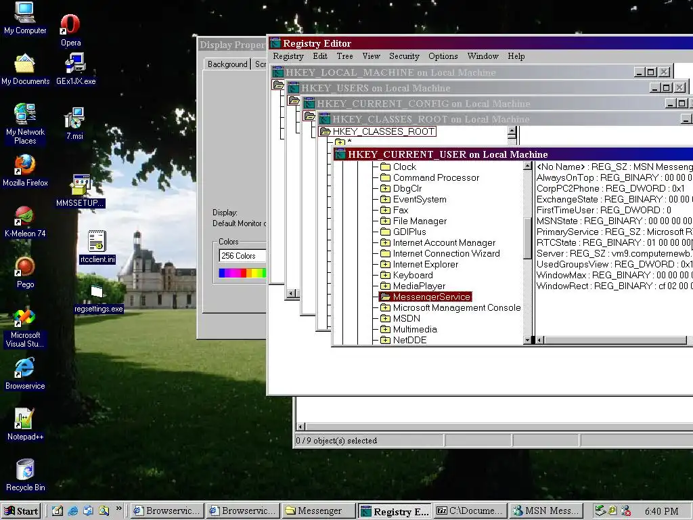
Task: Select the Clock registry key
Action: (405, 167)
